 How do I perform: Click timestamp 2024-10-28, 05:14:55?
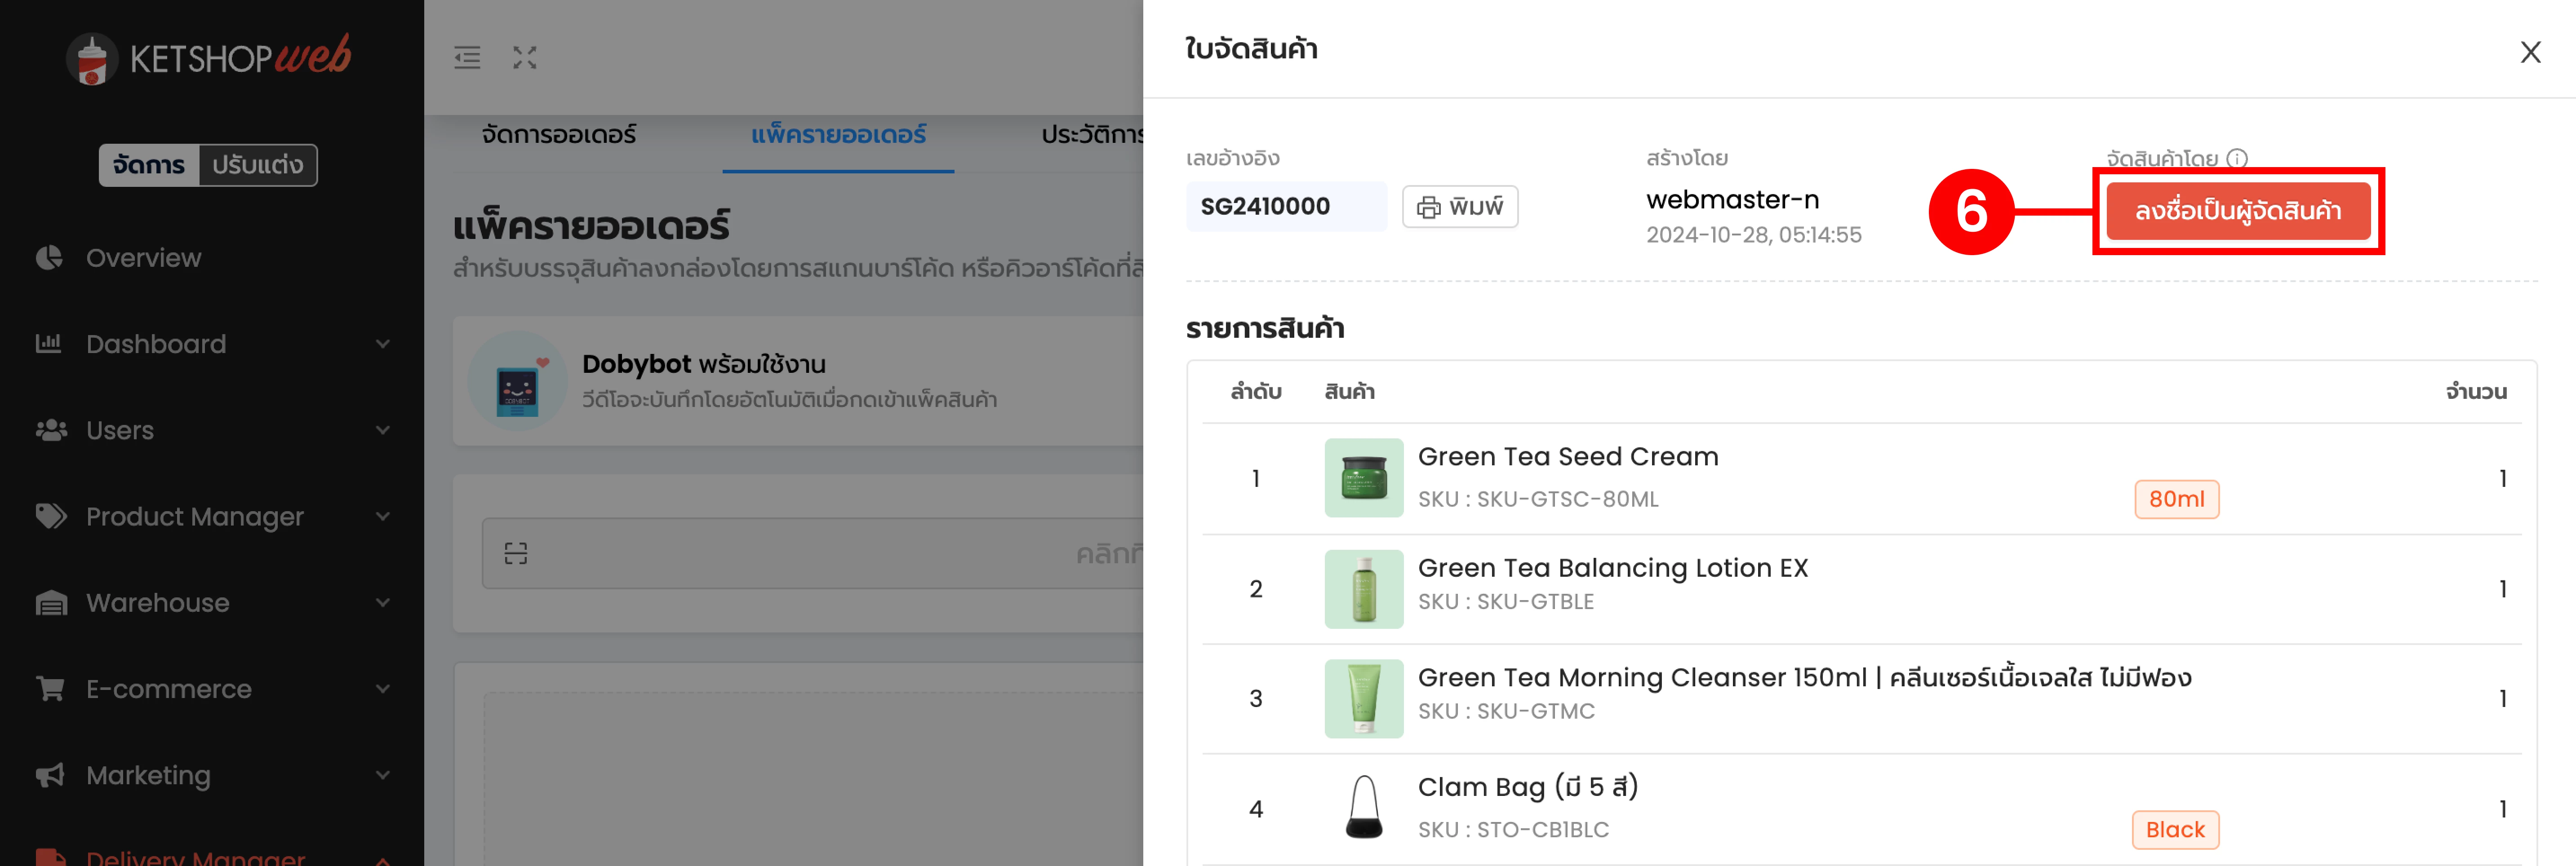tap(1754, 235)
